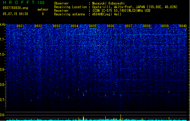Click the 0835 time marker
190x121 pixels.
(x=93, y=26)
